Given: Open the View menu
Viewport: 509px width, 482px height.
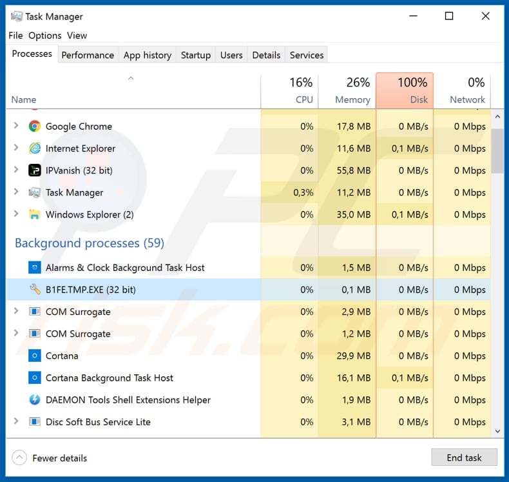Looking at the screenshot, I should tap(77, 35).
